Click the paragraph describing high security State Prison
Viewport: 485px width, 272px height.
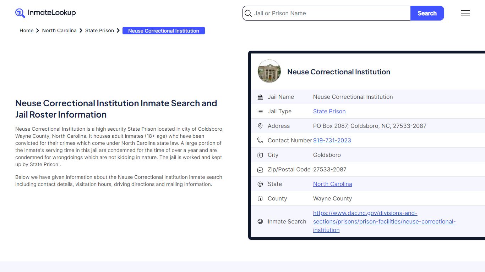119,147
